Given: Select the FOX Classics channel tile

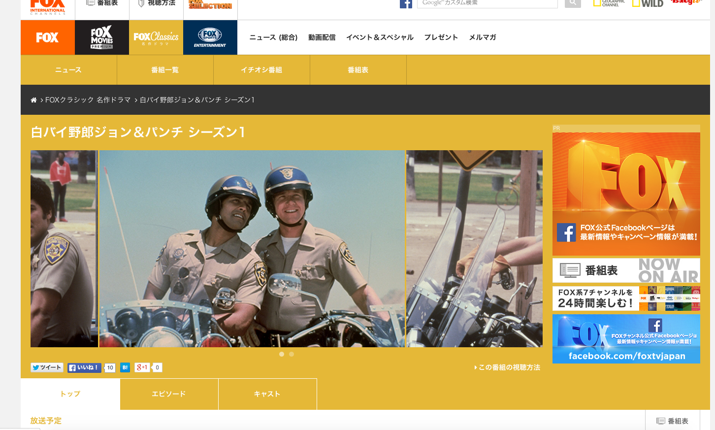Looking at the screenshot, I should tap(156, 37).
